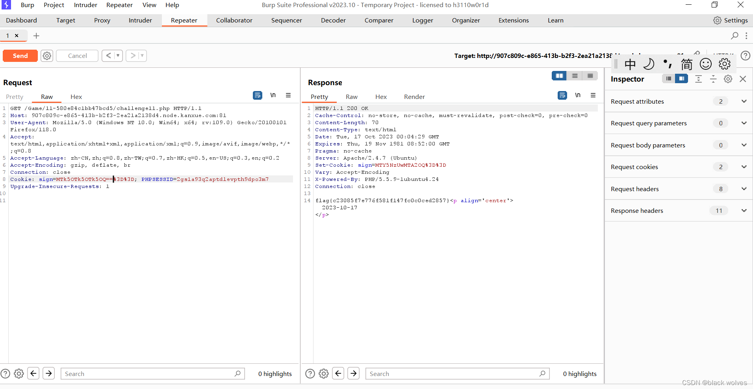Open the back-history dropdown arrow
The height and width of the screenshot is (389, 753).
(118, 56)
